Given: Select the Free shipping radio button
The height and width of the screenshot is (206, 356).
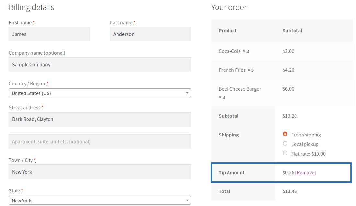Looking at the screenshot, I should click(285, 134).
